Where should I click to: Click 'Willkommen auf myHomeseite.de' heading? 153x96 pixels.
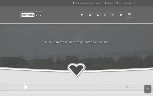[x=76, y=42]
